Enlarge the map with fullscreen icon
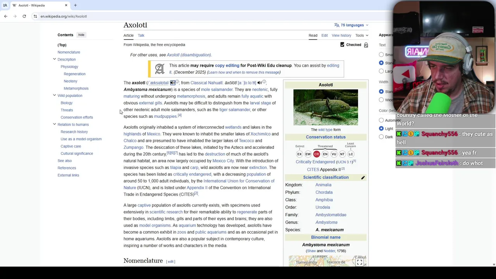Screen dimensions: 496x279 tap(360, 262)
